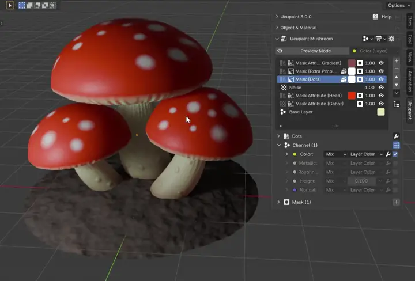
Task: Click the layer hierarchy tree icon
Action: [x=397, y=104]
